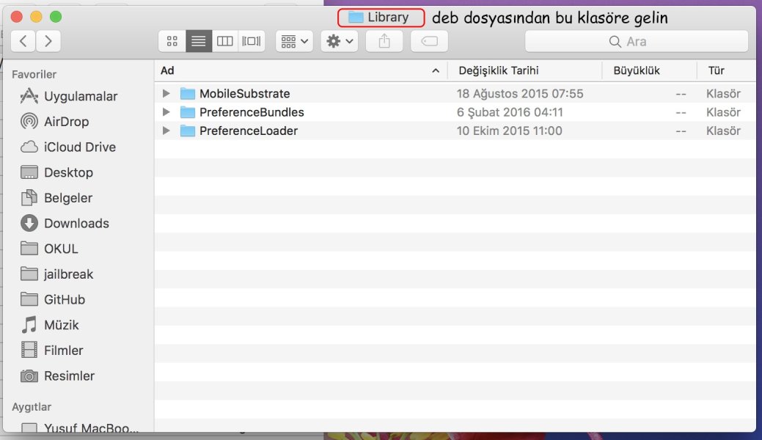
Task: Select the PreferenceBundles folder icon
Action: click(187, 111)
